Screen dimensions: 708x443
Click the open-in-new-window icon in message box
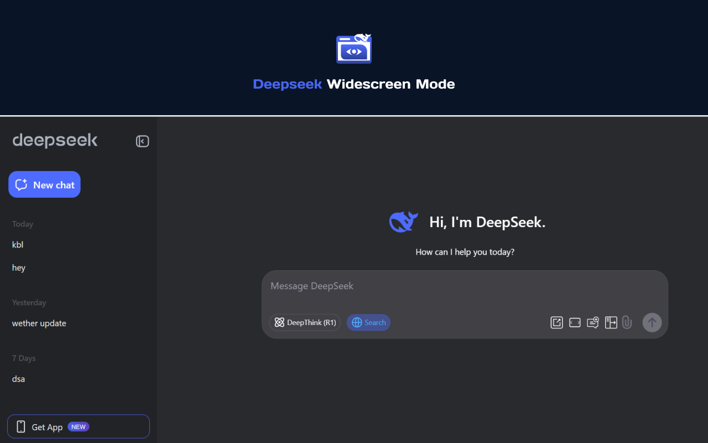[x=556, y=322]
